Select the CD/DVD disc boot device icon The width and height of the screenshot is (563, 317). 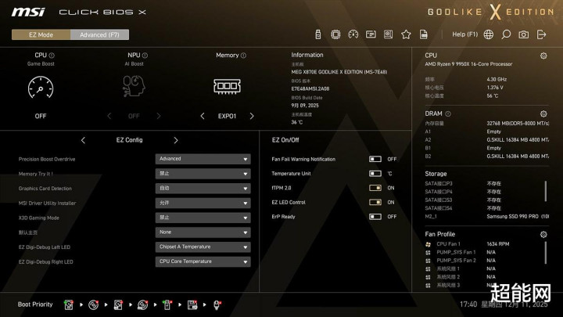(93, 304)
